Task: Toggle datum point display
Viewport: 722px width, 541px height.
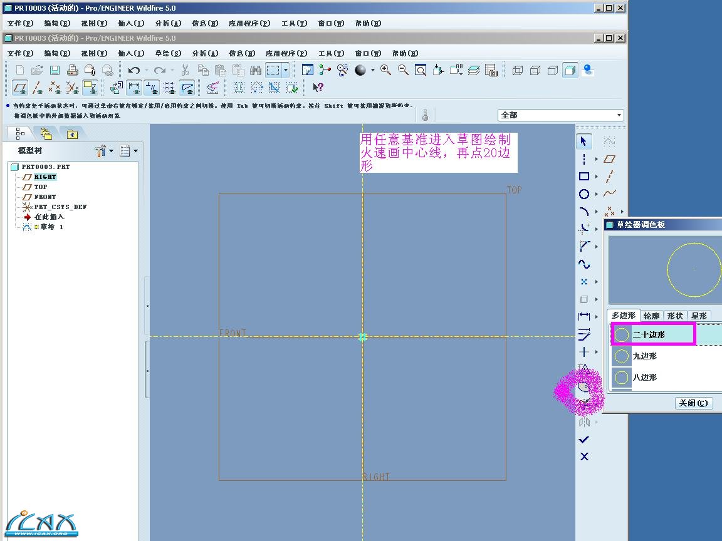Action: [55, 88]
